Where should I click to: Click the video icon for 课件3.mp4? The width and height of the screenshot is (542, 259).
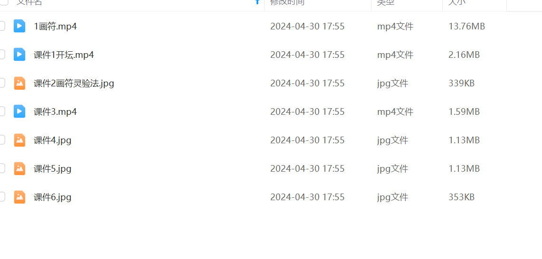pyautogui.click(x=19, y=111)
